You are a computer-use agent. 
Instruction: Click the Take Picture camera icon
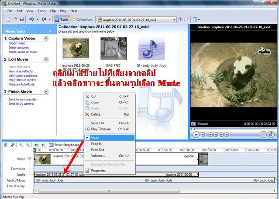271,134
